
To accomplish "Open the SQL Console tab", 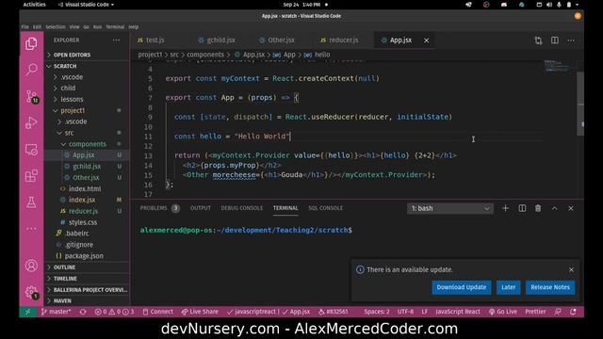I will point(325,208).
